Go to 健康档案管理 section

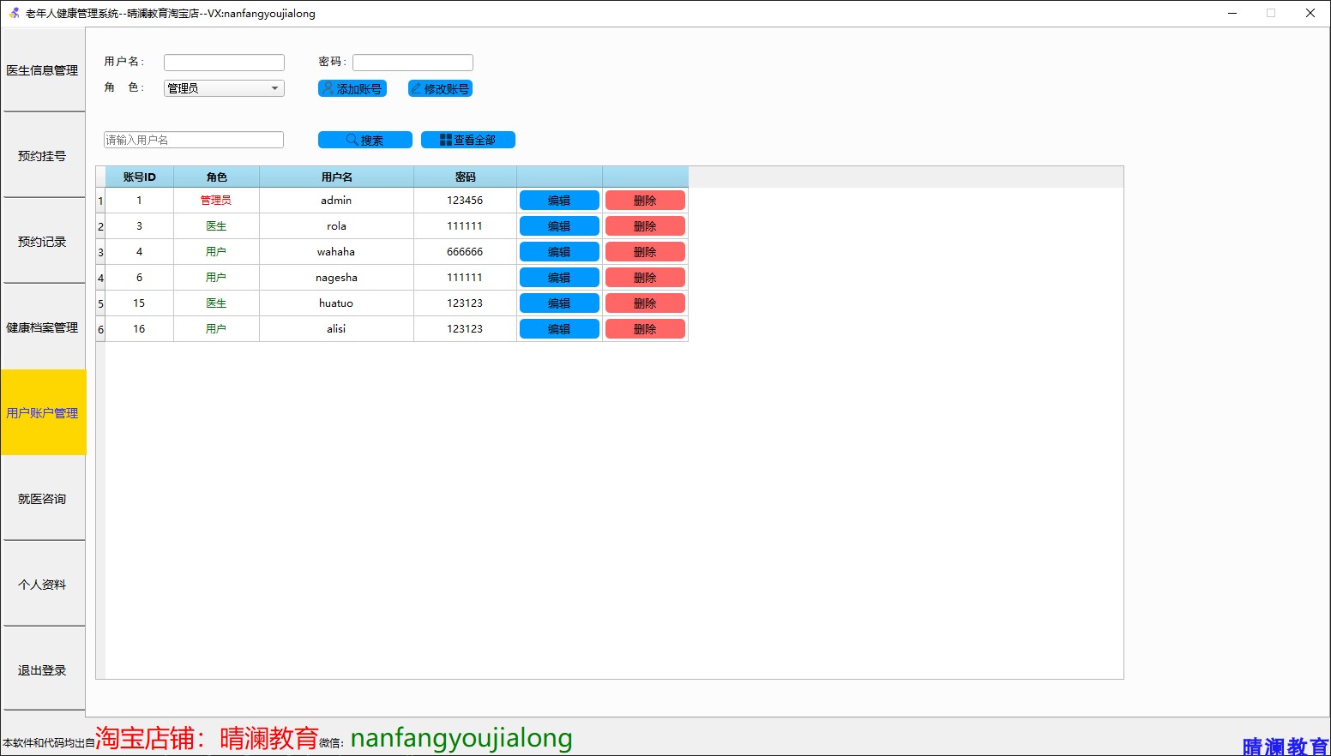tap(43, 327)
